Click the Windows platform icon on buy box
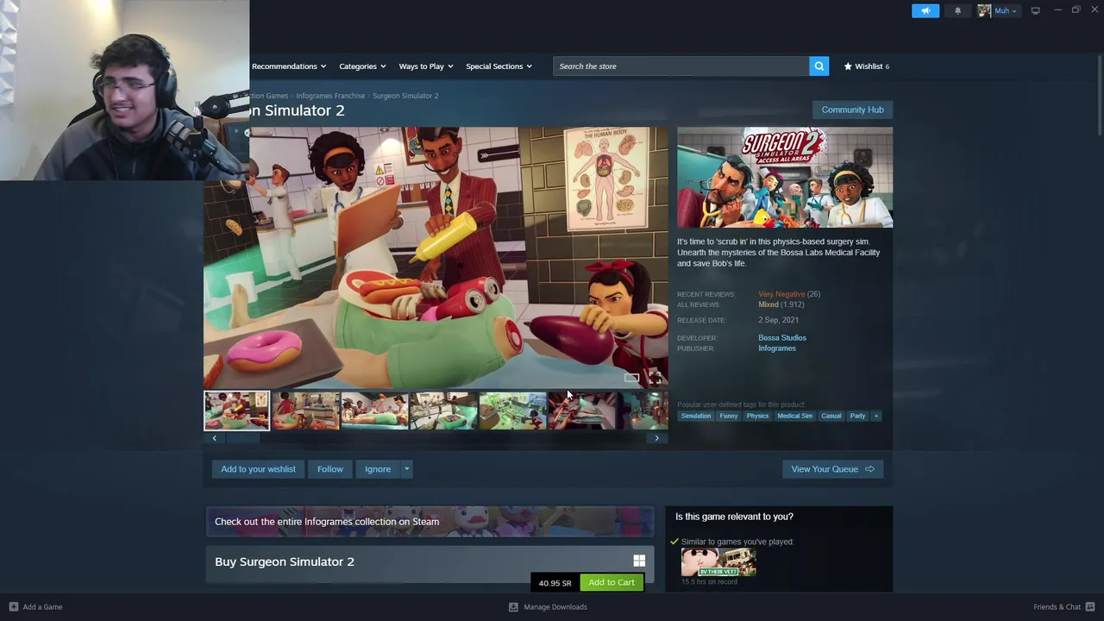 [x=639, y=561]
